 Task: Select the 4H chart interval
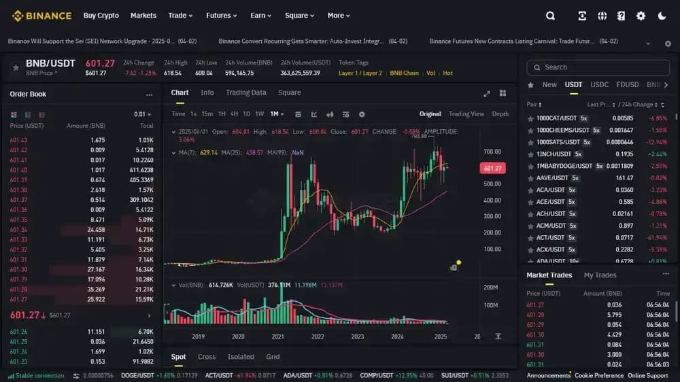pos(234,114)
